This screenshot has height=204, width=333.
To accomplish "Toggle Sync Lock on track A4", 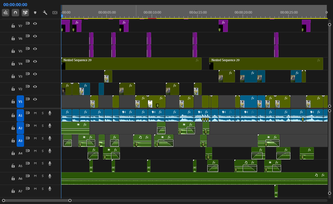I will [x=28, y=151].
